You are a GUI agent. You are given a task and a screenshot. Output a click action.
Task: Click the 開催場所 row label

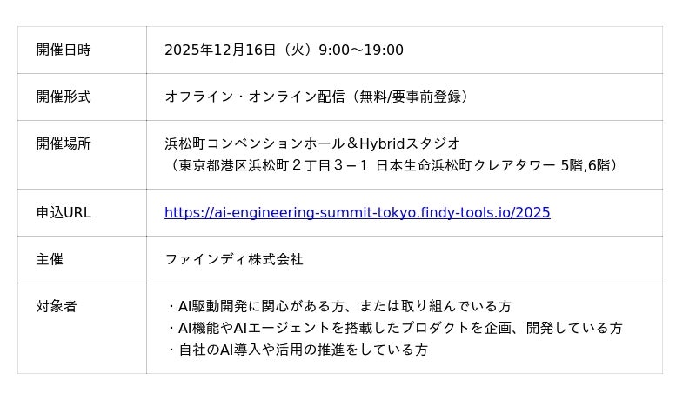click(64, 143)
